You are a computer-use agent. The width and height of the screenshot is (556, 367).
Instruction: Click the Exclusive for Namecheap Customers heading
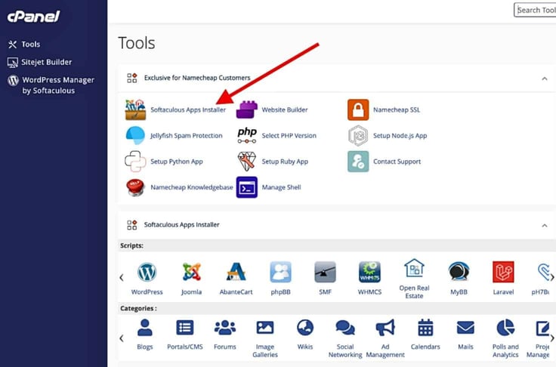click(197, 78)
